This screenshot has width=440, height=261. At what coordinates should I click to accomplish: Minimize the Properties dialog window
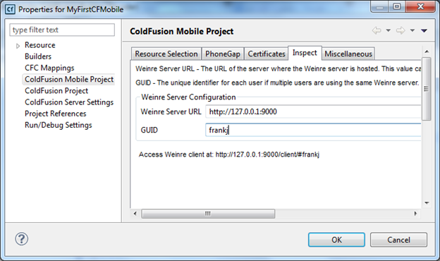(x=380, y=6)
